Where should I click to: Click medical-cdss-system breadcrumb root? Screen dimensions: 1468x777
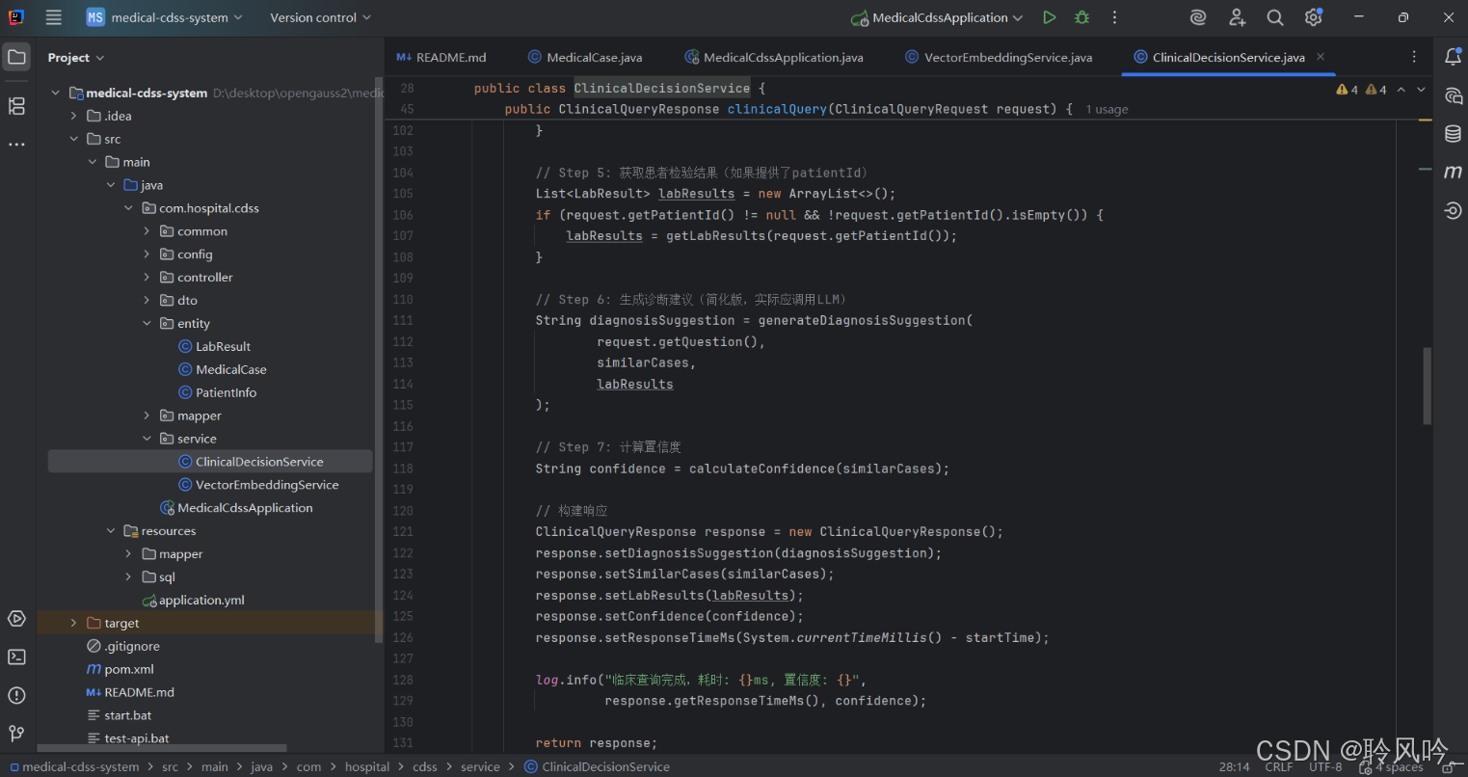[74, 767]
